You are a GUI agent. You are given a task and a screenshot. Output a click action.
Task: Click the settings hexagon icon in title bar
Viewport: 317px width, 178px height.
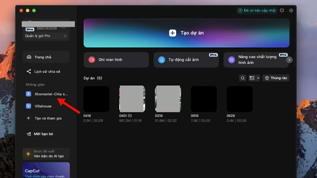[291, 11]
